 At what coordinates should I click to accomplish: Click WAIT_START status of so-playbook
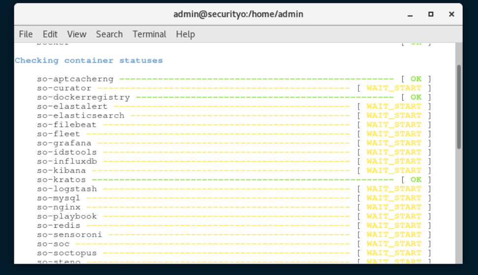pos(394,216)
